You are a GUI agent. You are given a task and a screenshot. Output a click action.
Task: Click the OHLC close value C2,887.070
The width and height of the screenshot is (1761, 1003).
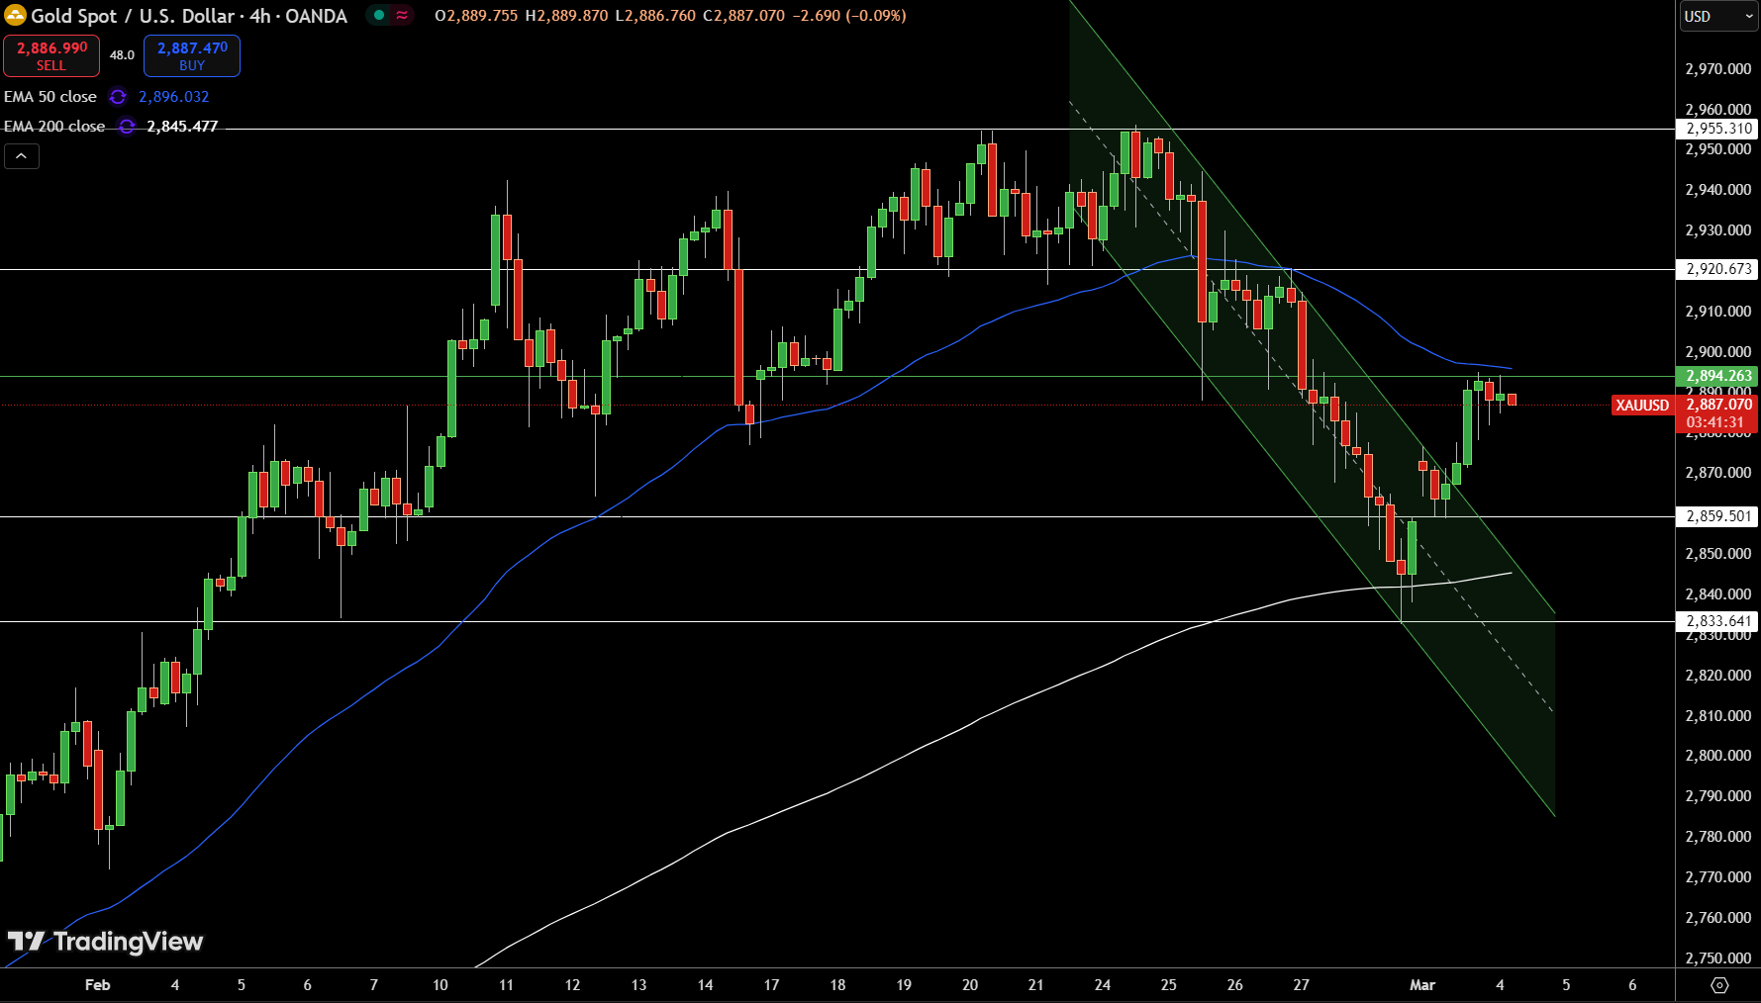[x=743, y=16]
